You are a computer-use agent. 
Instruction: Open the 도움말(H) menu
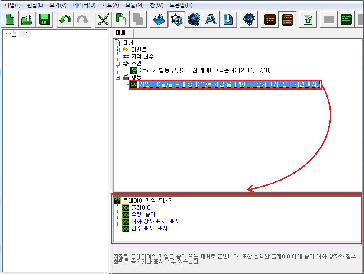point(181,5)
